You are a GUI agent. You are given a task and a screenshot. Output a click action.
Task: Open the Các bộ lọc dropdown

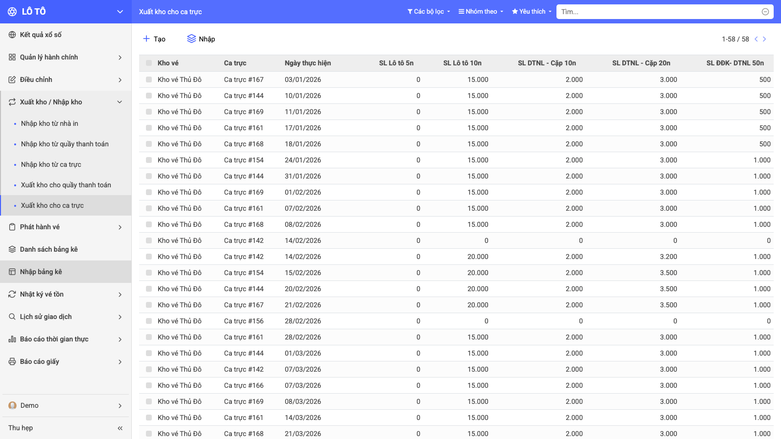point(429,12)
